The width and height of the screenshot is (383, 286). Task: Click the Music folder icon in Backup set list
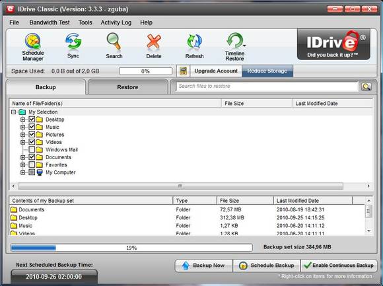14,226
